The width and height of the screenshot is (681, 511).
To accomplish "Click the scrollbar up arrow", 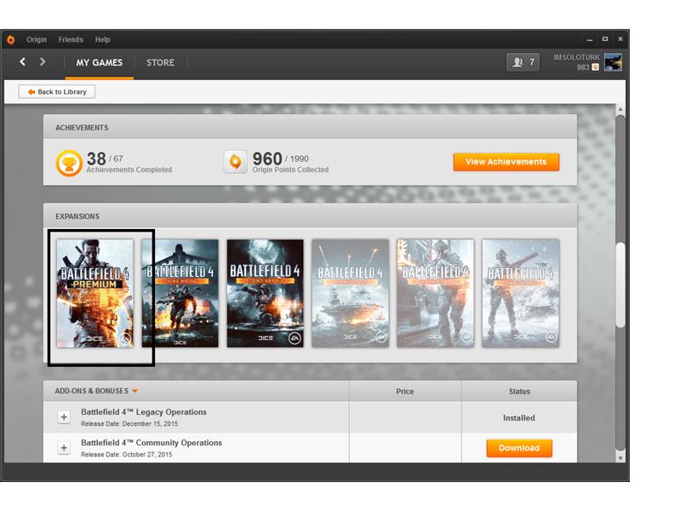I will pyautogui.click(x=621, y=109).
